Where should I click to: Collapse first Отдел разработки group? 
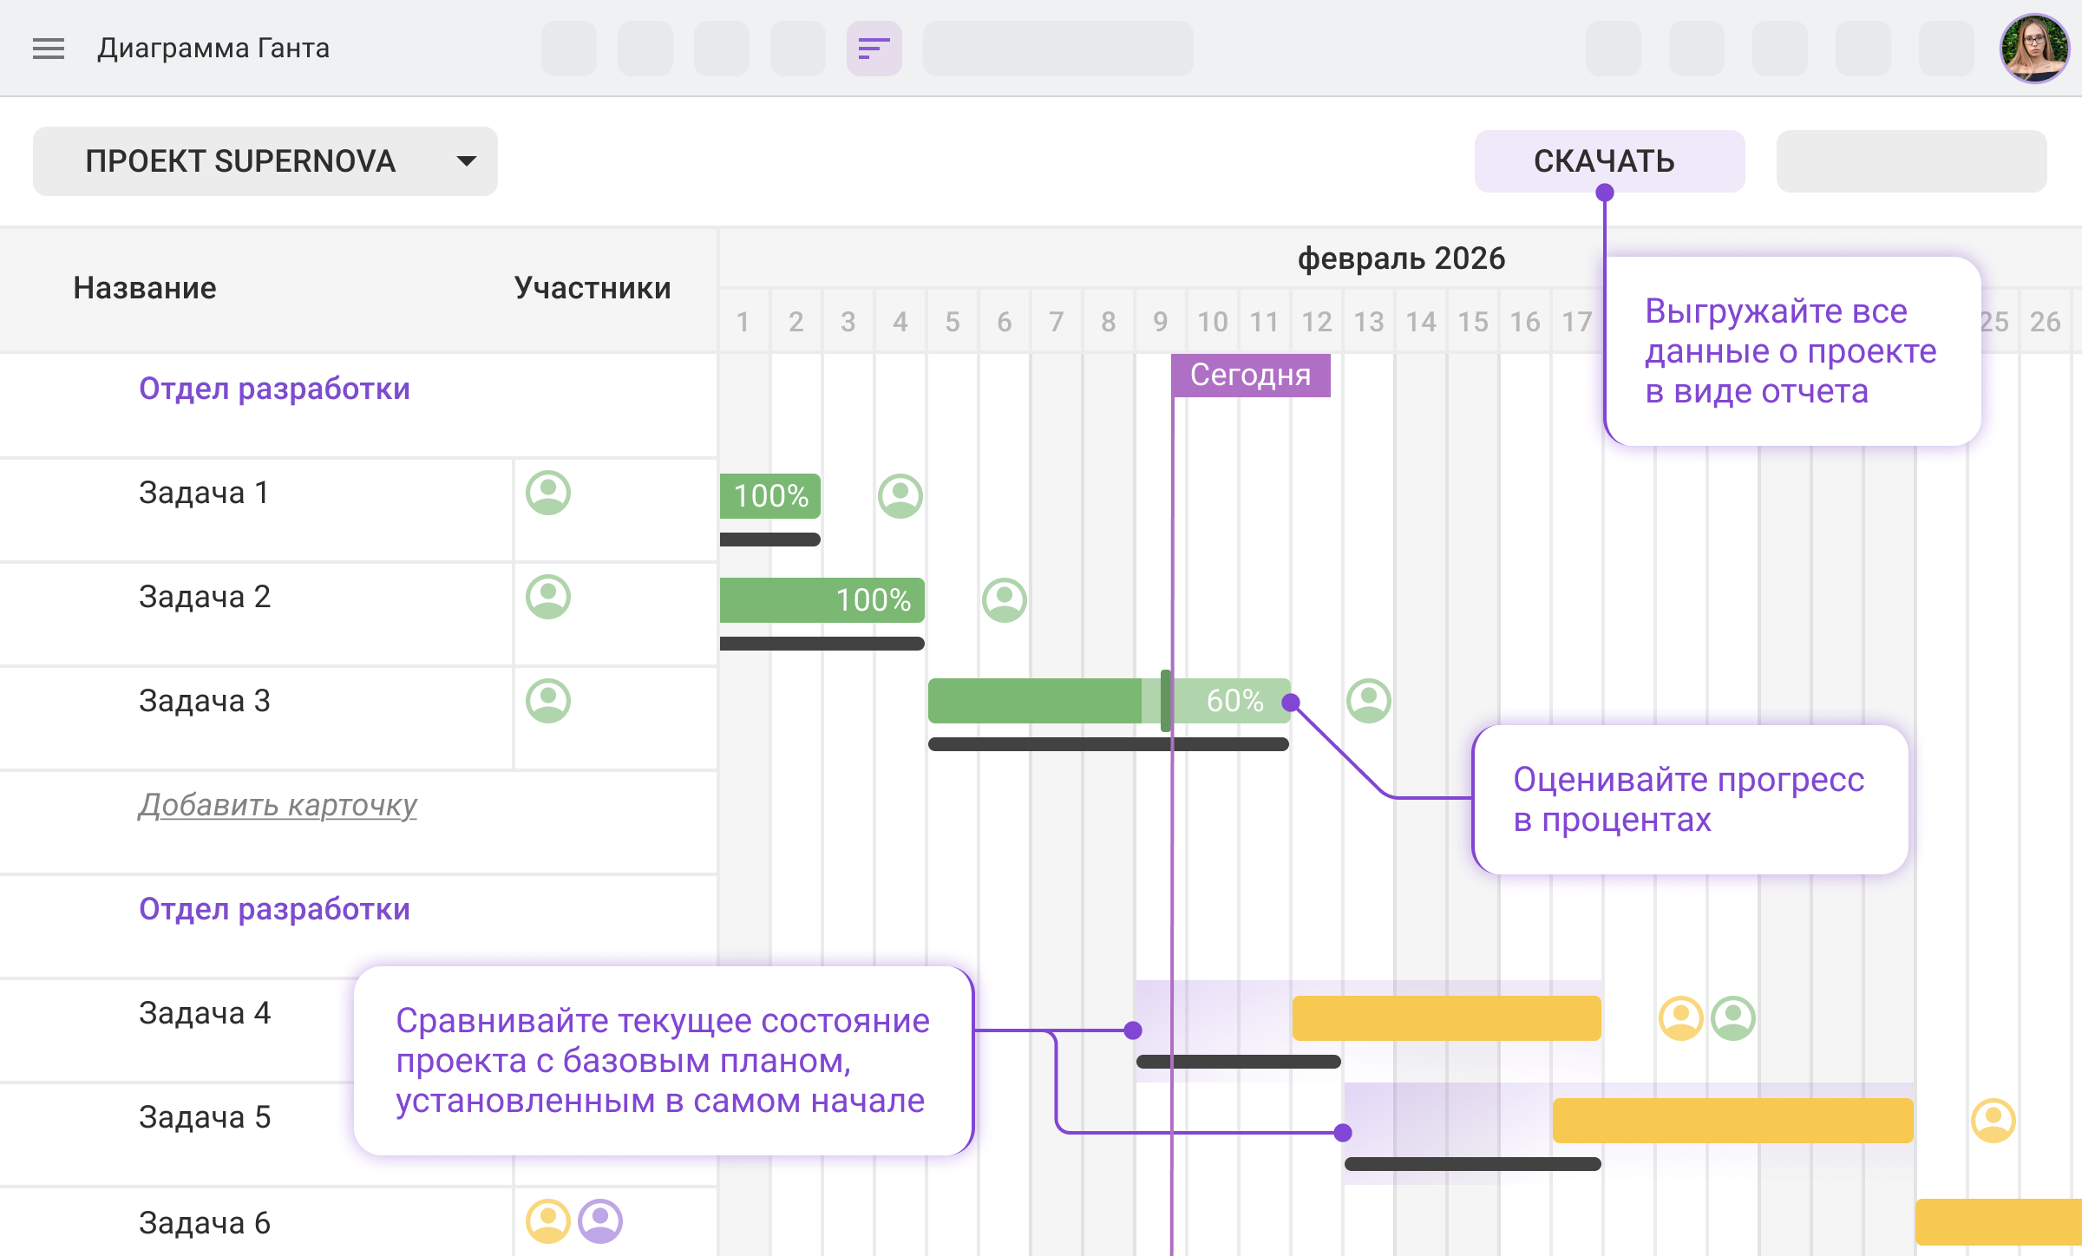tap(274, 389)
